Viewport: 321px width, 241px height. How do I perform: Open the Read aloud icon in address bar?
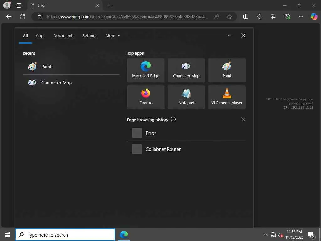click(217, 17)
